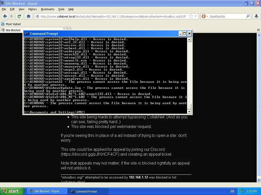
Task: Click the browser Forward arrow
Action: 11,16
